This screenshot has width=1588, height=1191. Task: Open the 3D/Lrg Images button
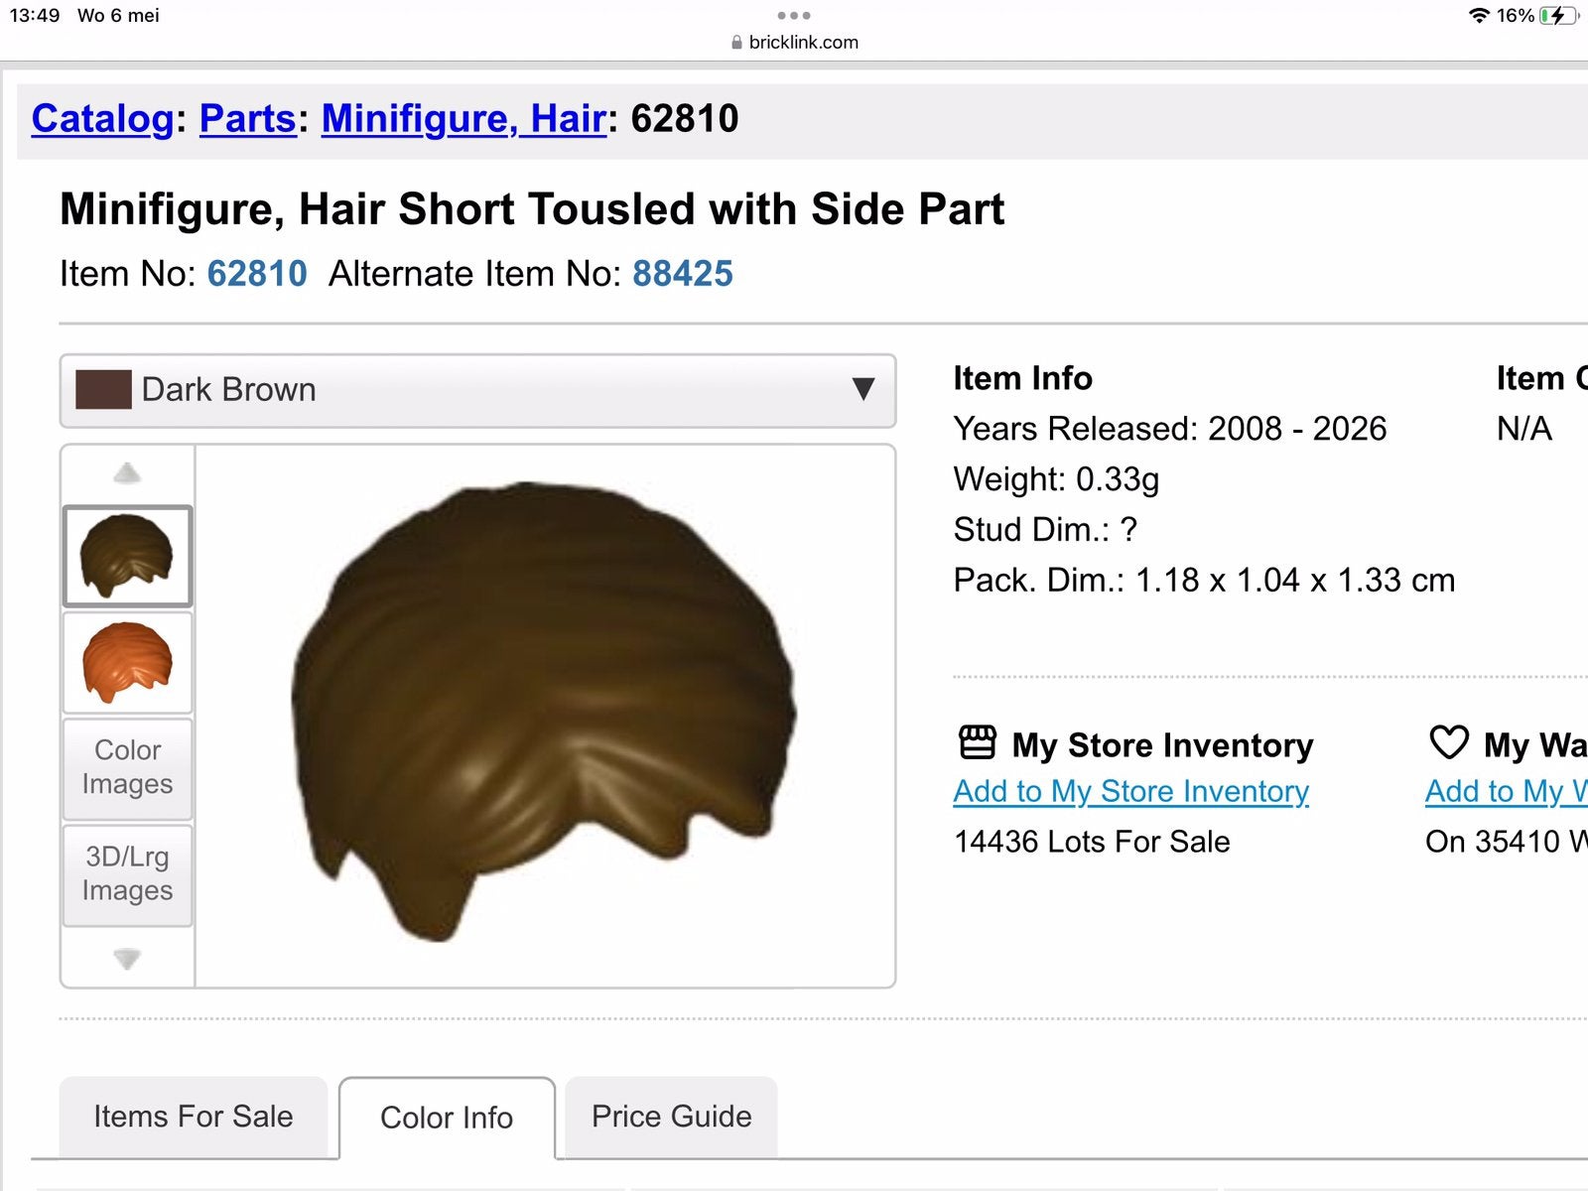[x=127, y=873]
